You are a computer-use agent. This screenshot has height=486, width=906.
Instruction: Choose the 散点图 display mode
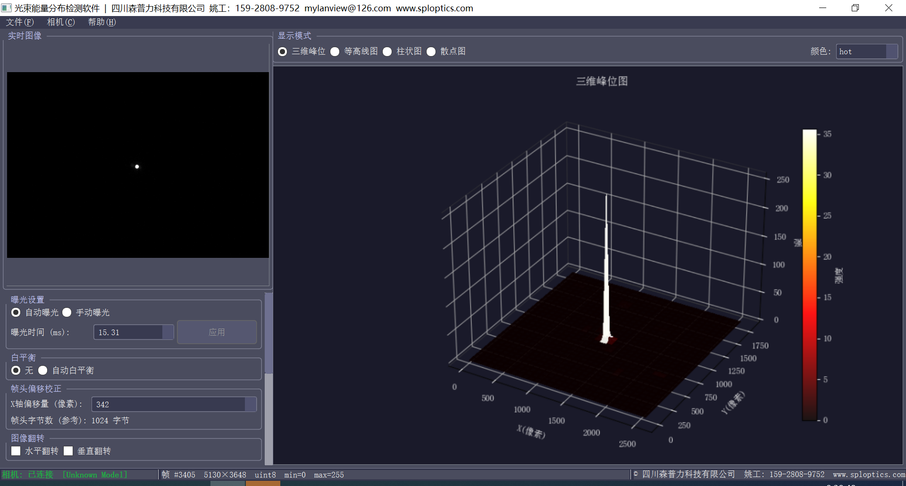(x=431, y=52)
